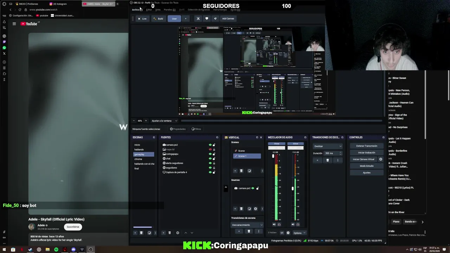The image size is (450, 253).
Task: Click YouTube Suscribirse button
Action: click(x=73, y=227)
